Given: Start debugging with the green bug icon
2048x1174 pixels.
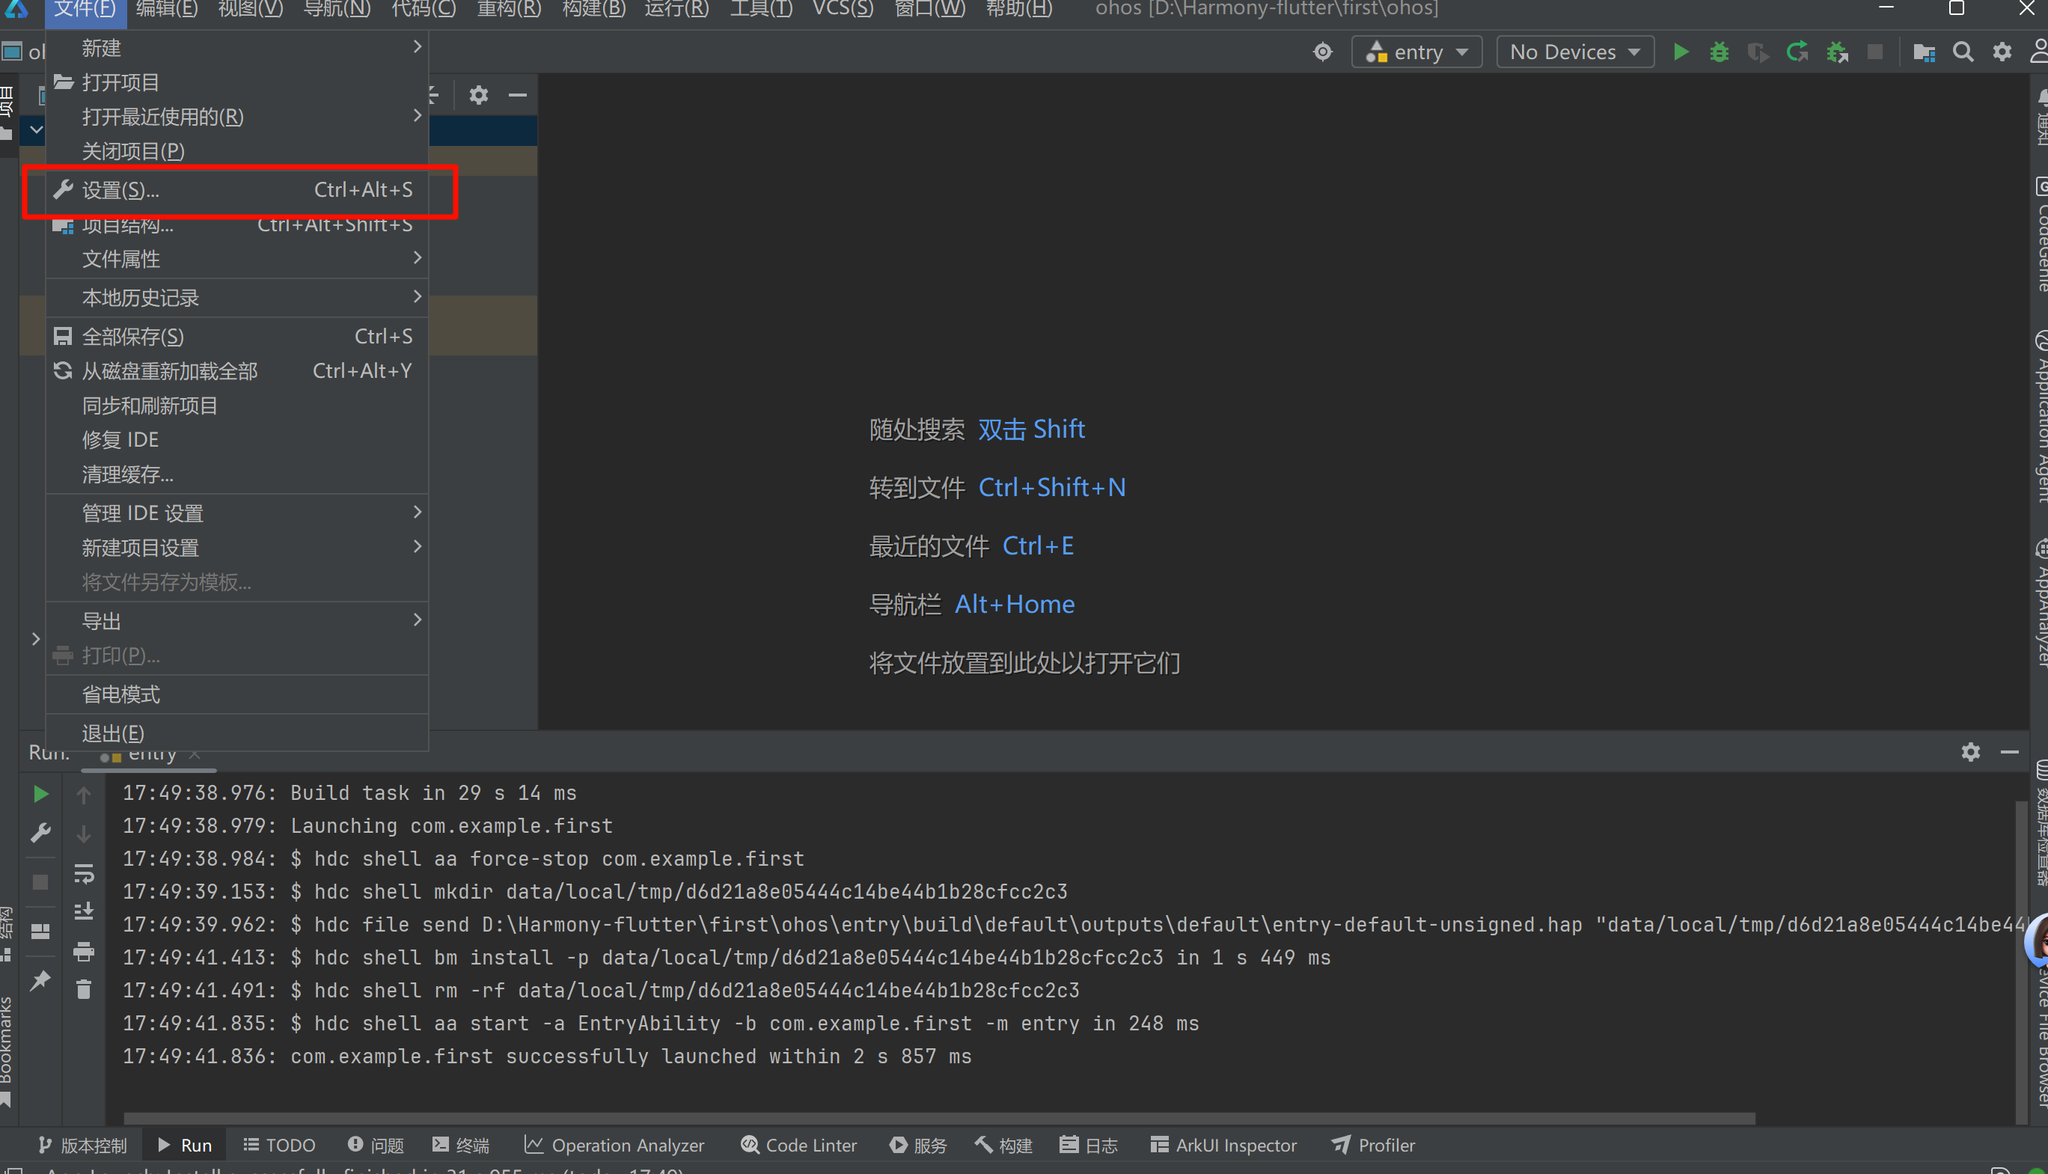Looking at the screenshot, I should (x=1719, y=52).
